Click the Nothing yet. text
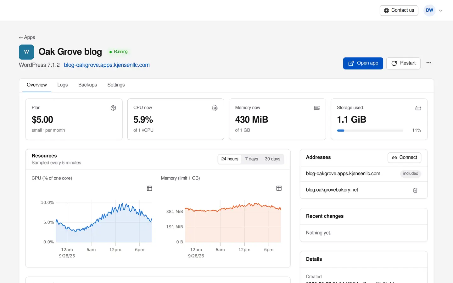 pyautogui.click(x=319, y=233)
